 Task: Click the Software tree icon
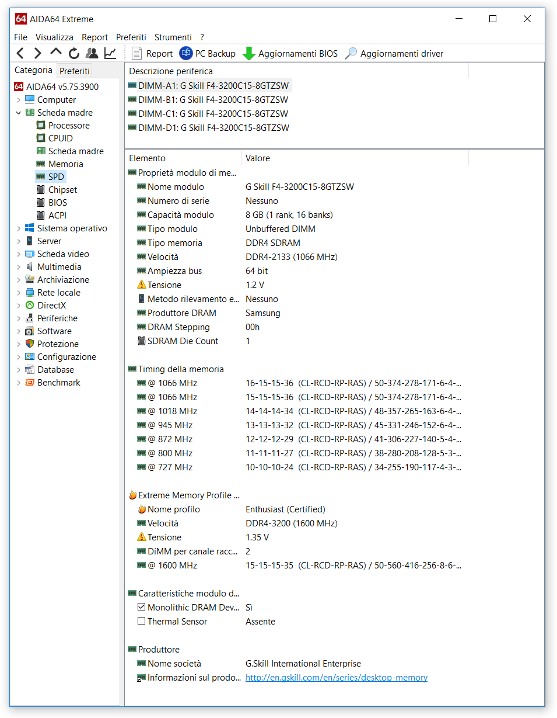(x=30, y=331)
